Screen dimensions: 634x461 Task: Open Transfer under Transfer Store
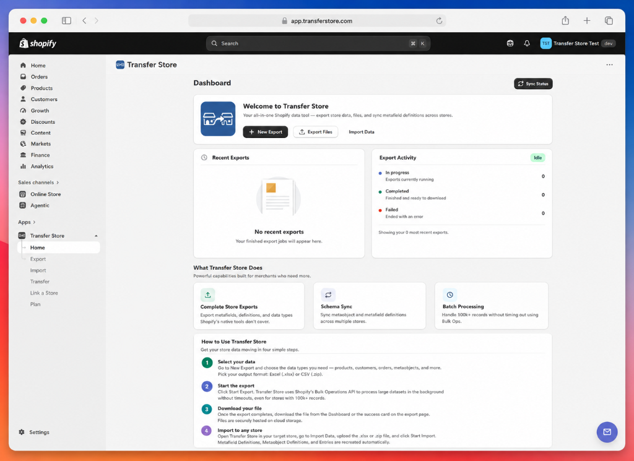[x=40, y=282]
